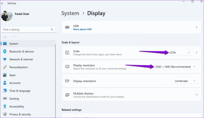Click the Bluetooth icon in sidebar
The height and width of the screenshot is (118, 204).
click(x=5, y=51)
